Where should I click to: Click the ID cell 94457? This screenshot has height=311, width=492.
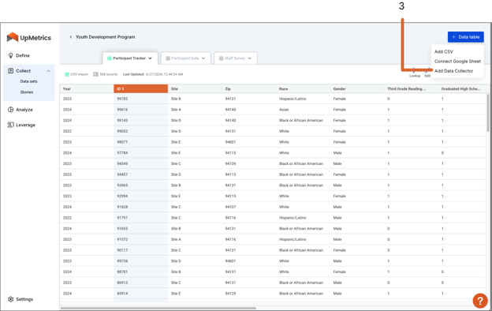140,174
